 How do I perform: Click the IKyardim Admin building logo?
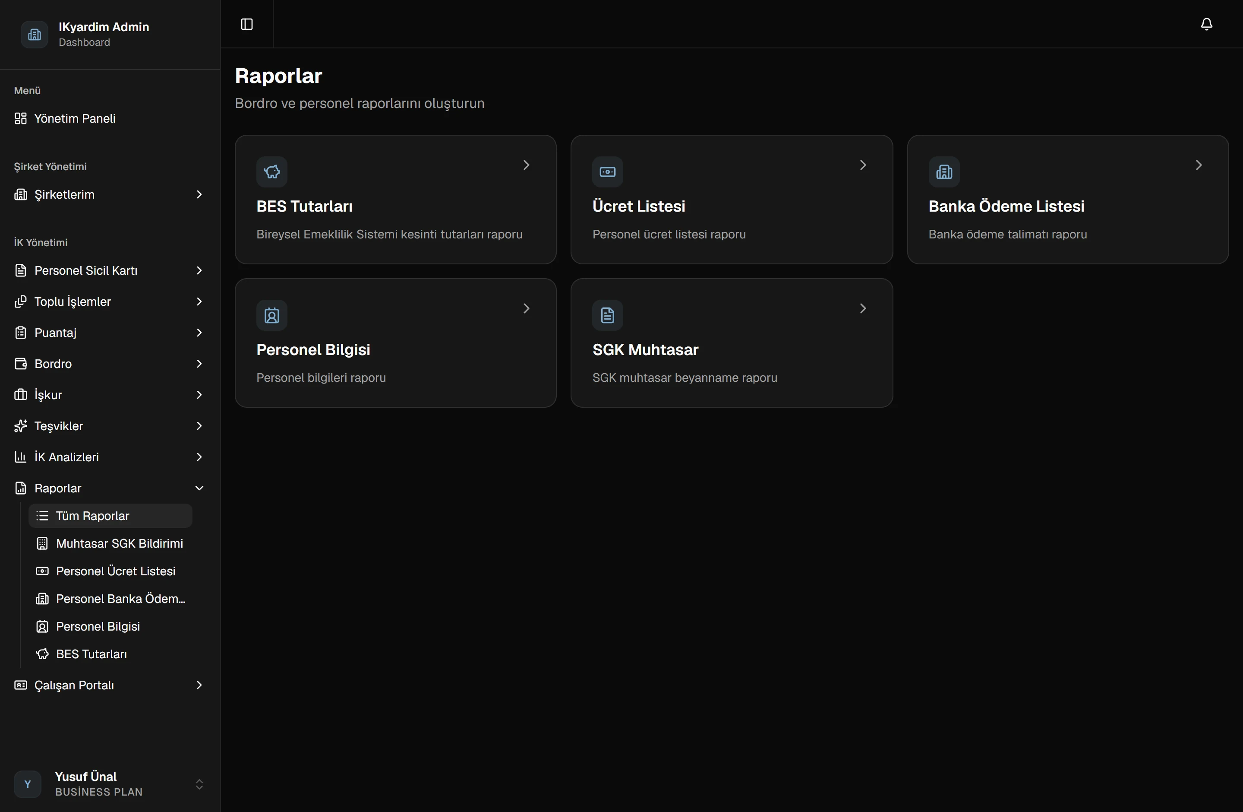(x=35, y=35)
